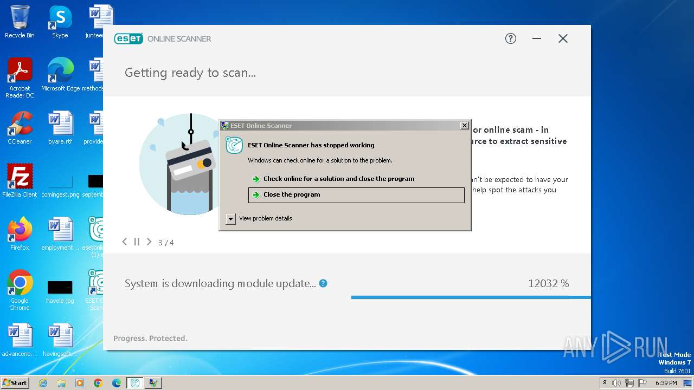
Task: Open Acrobat Reader DC desktop shortcut
Action: point(20,78)
